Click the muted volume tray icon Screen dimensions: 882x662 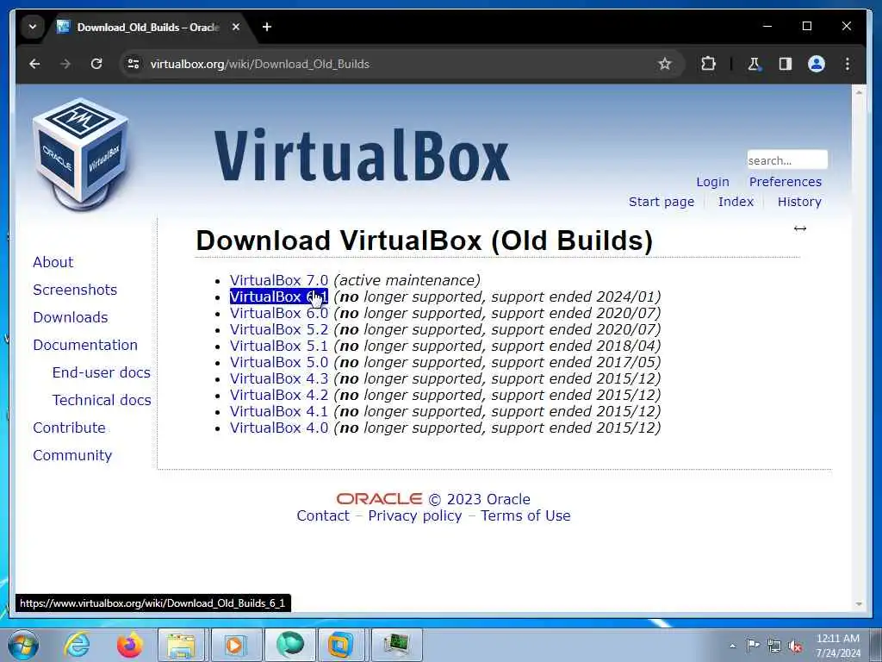tap(795, 646)
